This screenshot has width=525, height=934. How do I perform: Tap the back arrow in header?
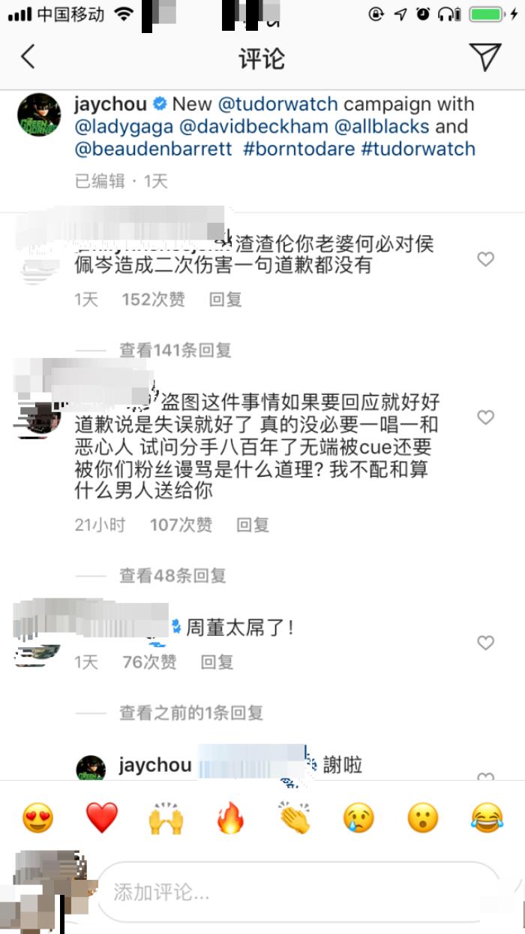tap(28, 57)
